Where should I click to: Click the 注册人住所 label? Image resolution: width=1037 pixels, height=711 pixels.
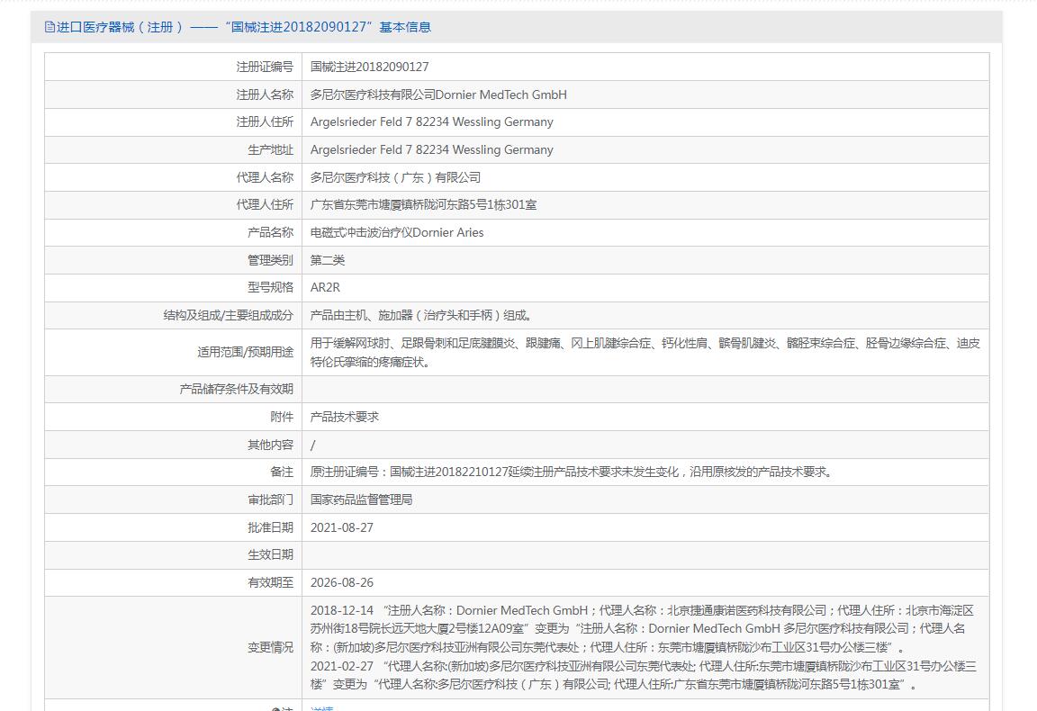[265, 121]
